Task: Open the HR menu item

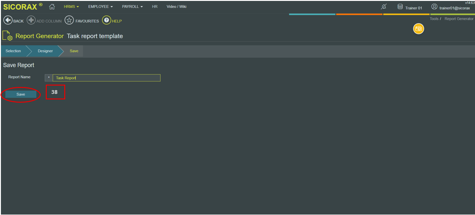Action: [154, 6]
